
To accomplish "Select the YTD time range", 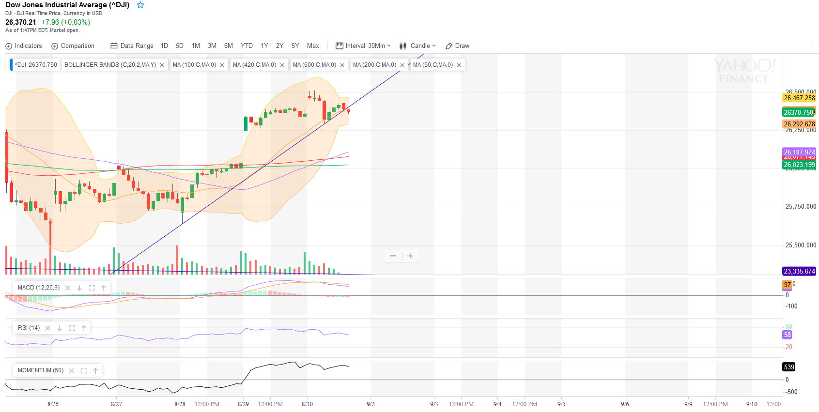I will 247,46.
